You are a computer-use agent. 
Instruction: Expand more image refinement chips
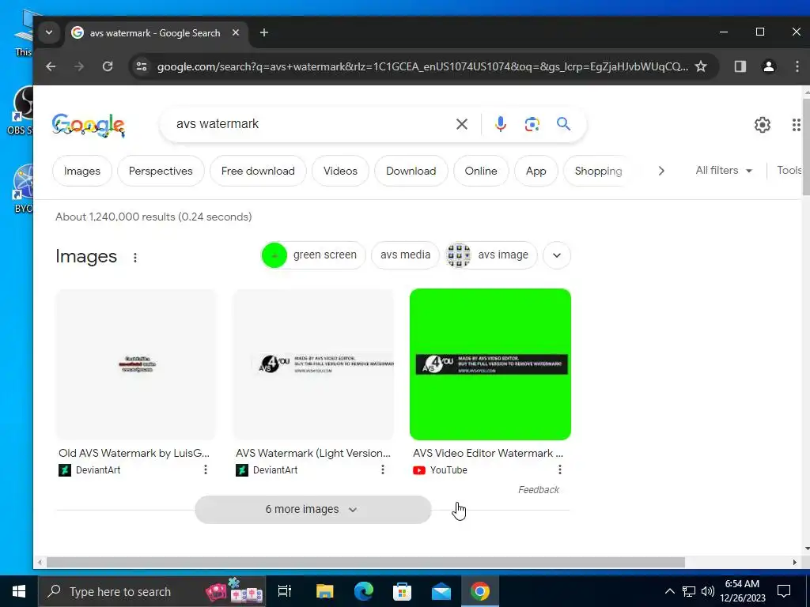click(x=556, y=255)
